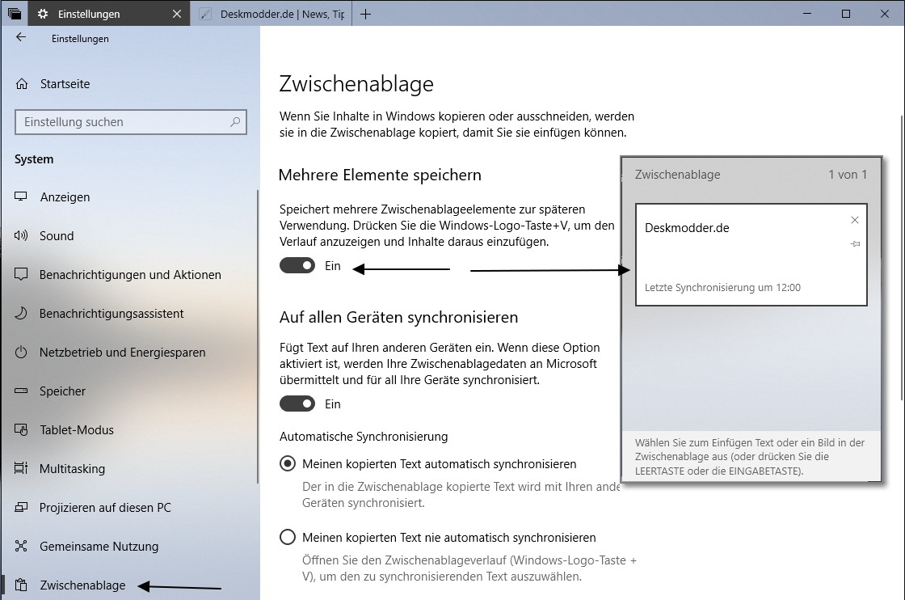Click the Automatische Synchronisierung label
905x600 pixels.
pyautogui.click(x=364, y=437)
